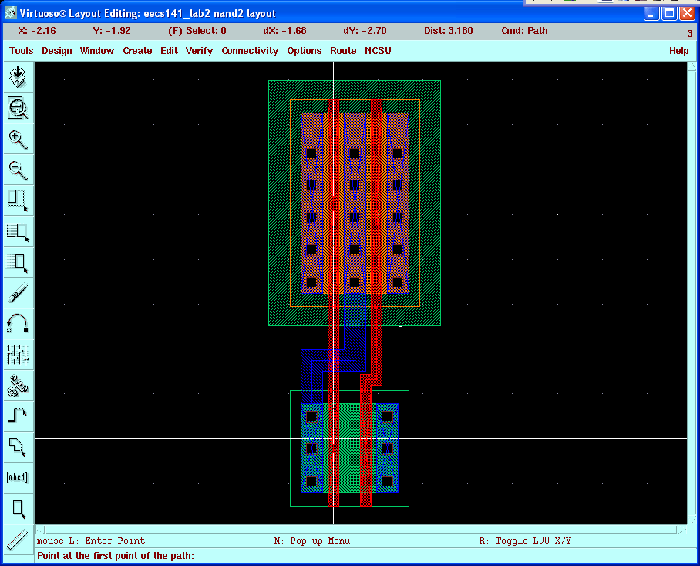The width and height of the screenshot is (700, 566).
Task: Select the Path drawing tool
Action: pos(18,416)
